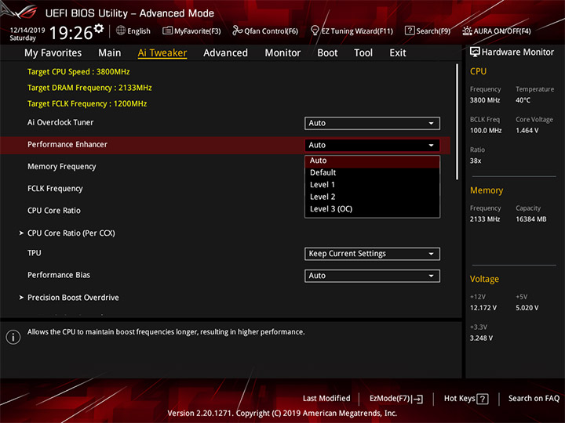Click the English language label

[x=139, y=31]
